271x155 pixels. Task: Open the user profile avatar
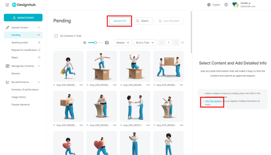click(235, 5)
